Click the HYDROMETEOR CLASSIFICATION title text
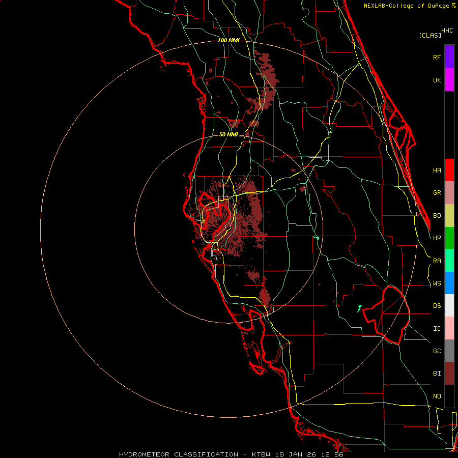The width and height of the screenshot is (458, 458). click(179, 454)
